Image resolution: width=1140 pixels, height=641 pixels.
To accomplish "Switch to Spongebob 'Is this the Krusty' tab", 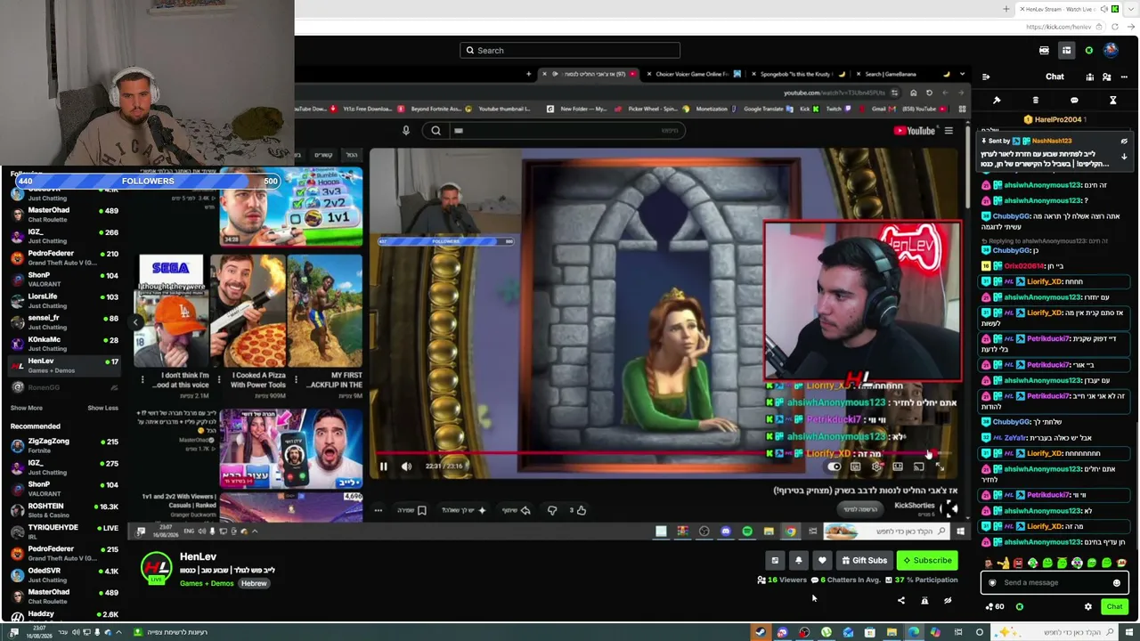I will click(797, 74).
